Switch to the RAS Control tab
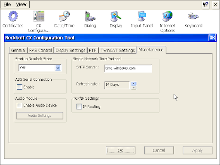The height and width of the screenshot is (165, 220). tap(40, 50)
